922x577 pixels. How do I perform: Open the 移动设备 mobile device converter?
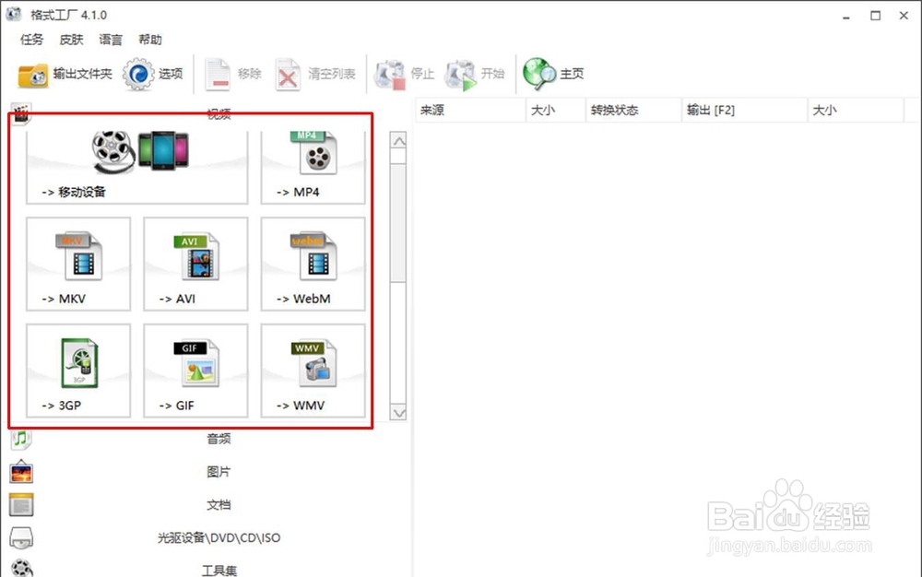[x=134, y=166]
